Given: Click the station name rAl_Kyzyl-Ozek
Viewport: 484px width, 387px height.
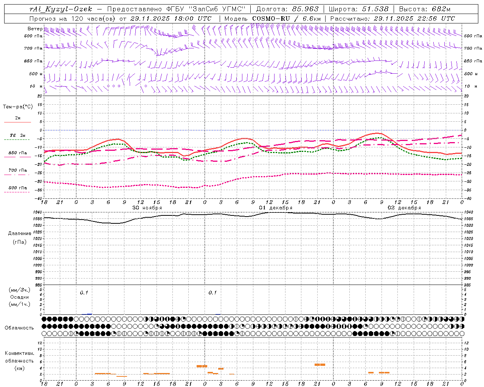Looking at the screenshot, I should click(x=60, y=9).
